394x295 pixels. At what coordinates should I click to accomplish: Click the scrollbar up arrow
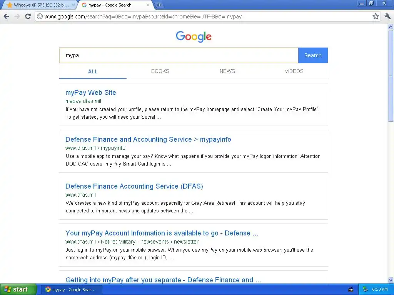[x=391, y=27]
